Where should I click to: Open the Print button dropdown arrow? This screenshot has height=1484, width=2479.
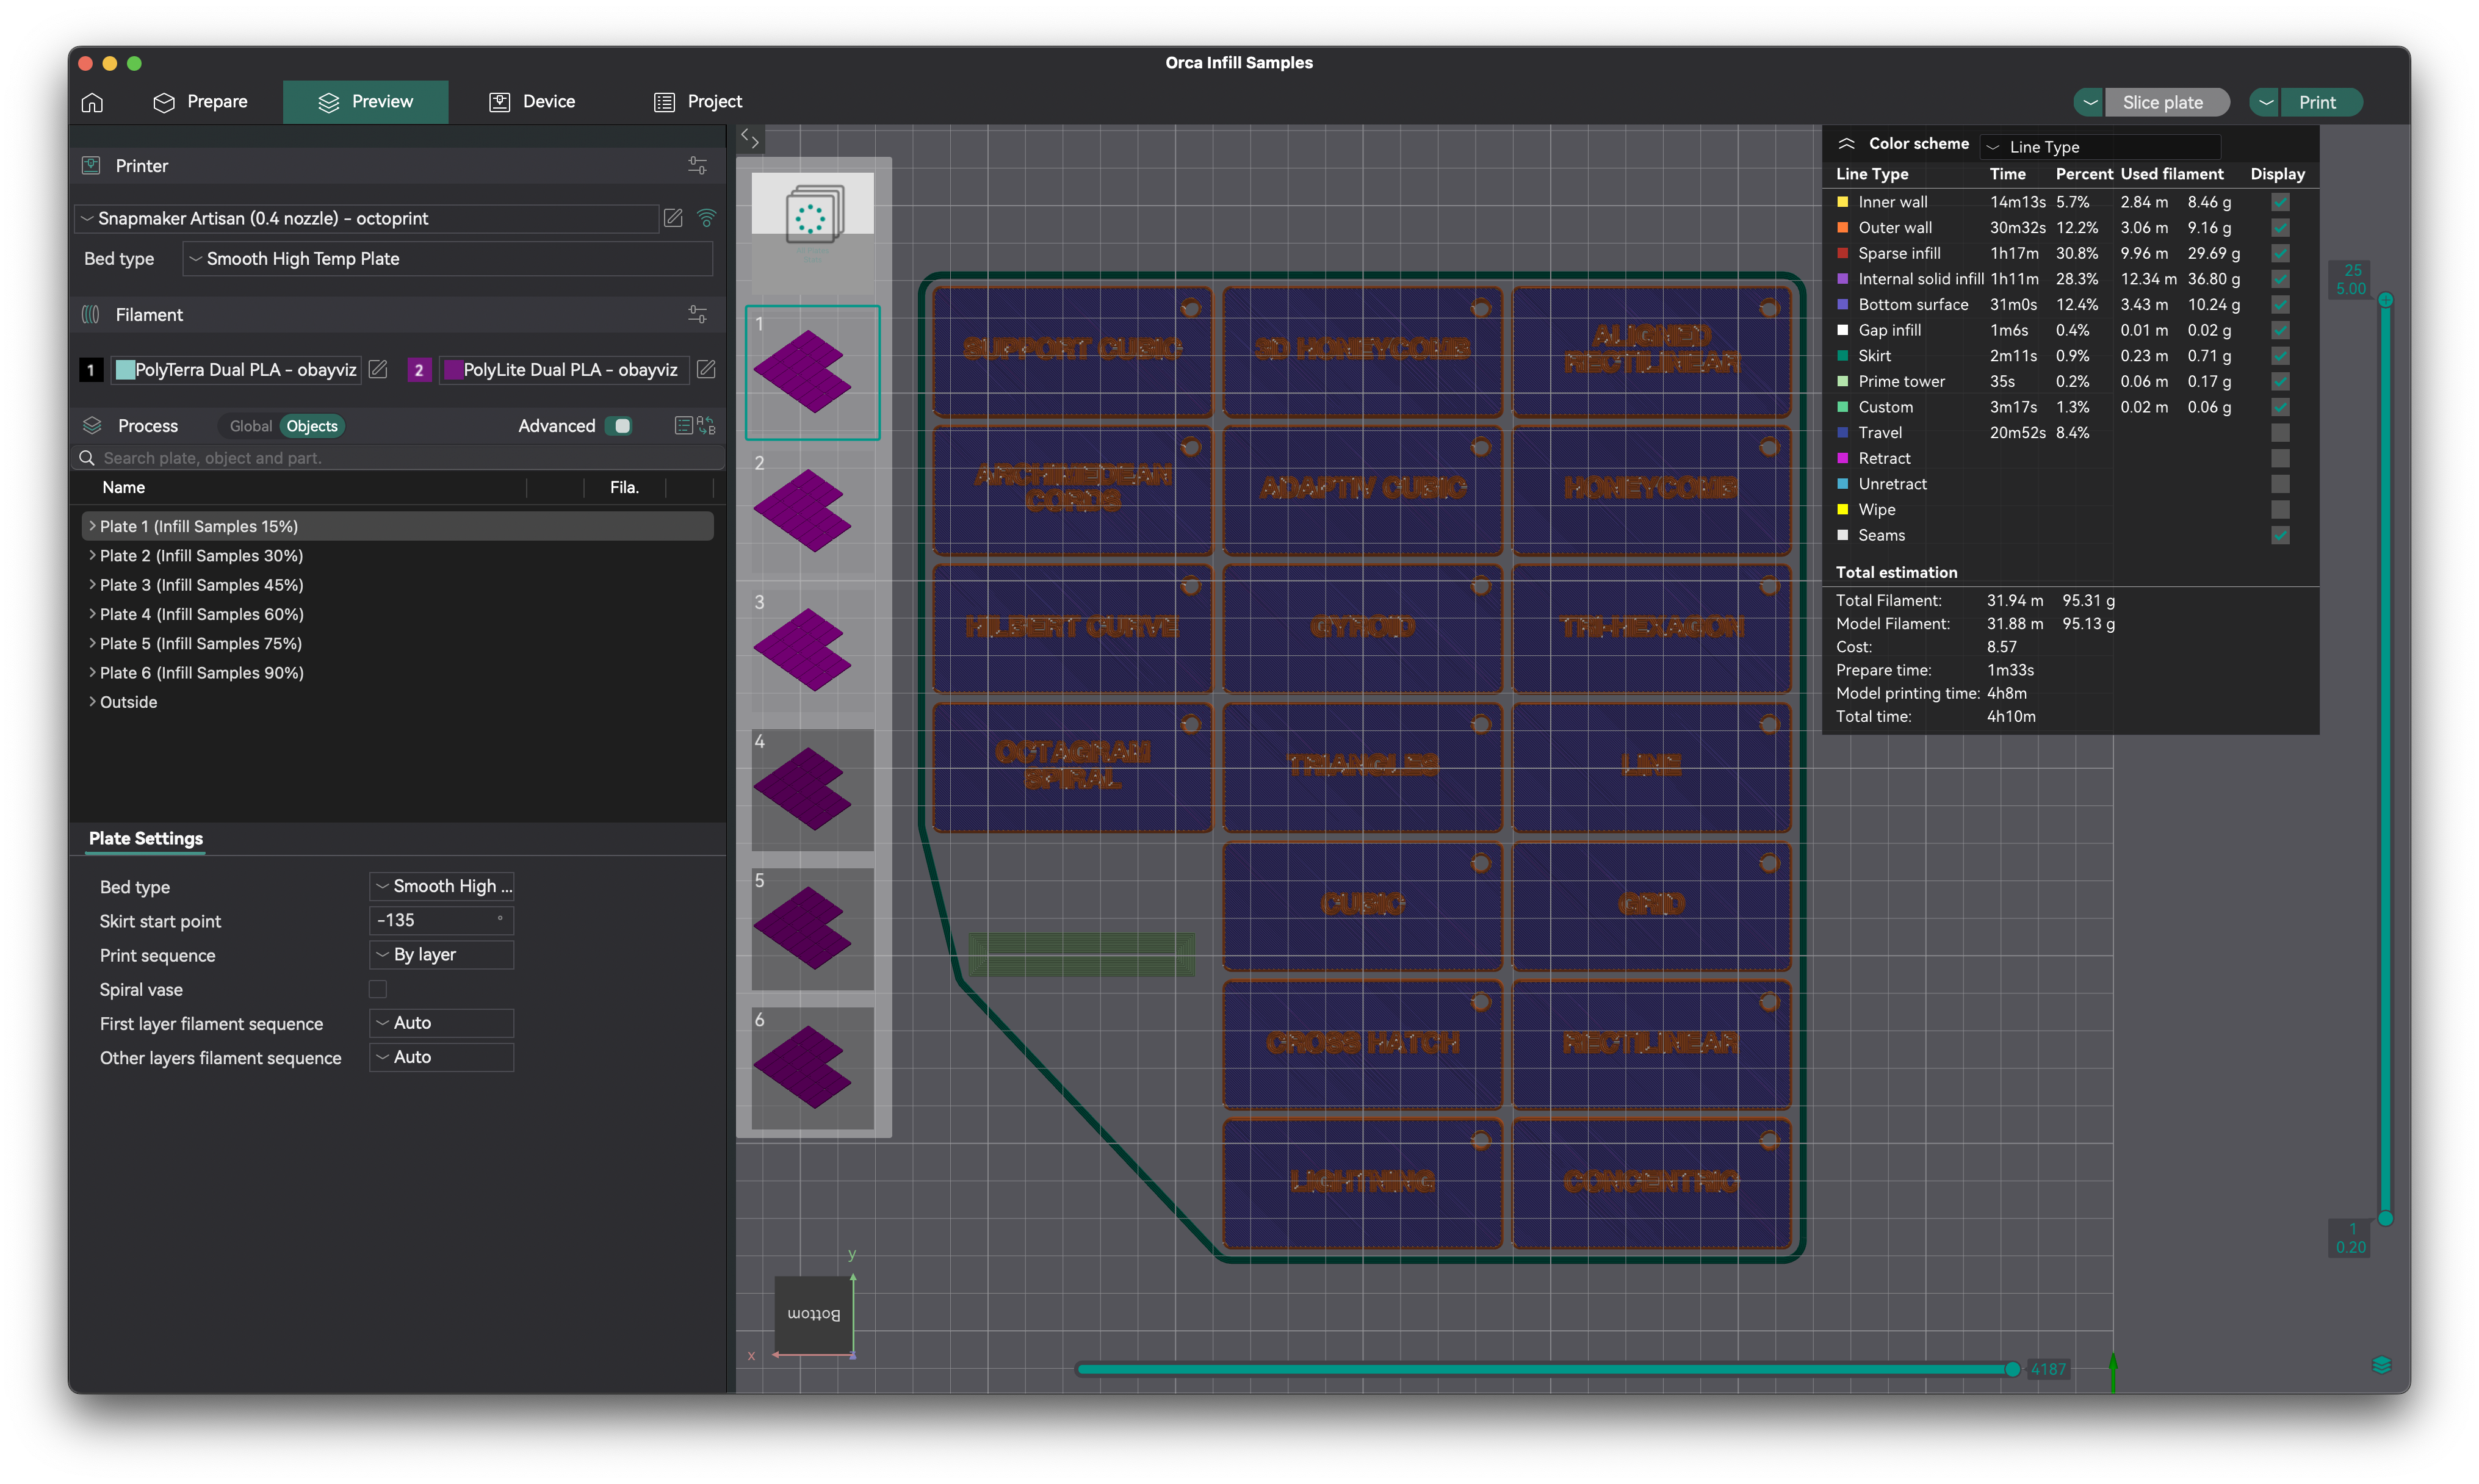2266,102
